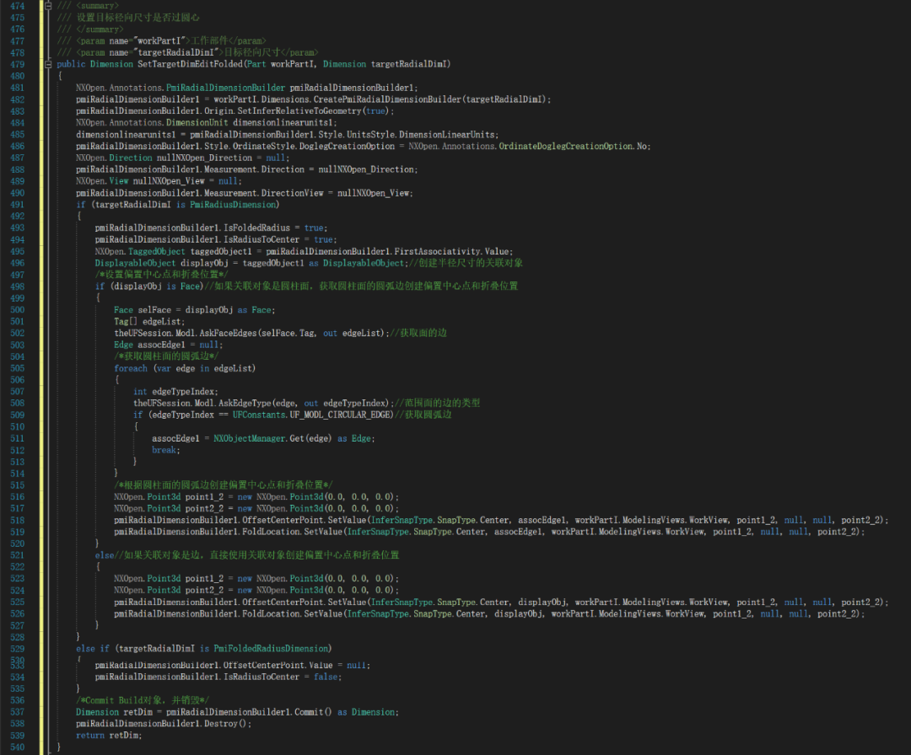Click 'nullNXOpen_Direction' declaration on line 487

[204, 158]
